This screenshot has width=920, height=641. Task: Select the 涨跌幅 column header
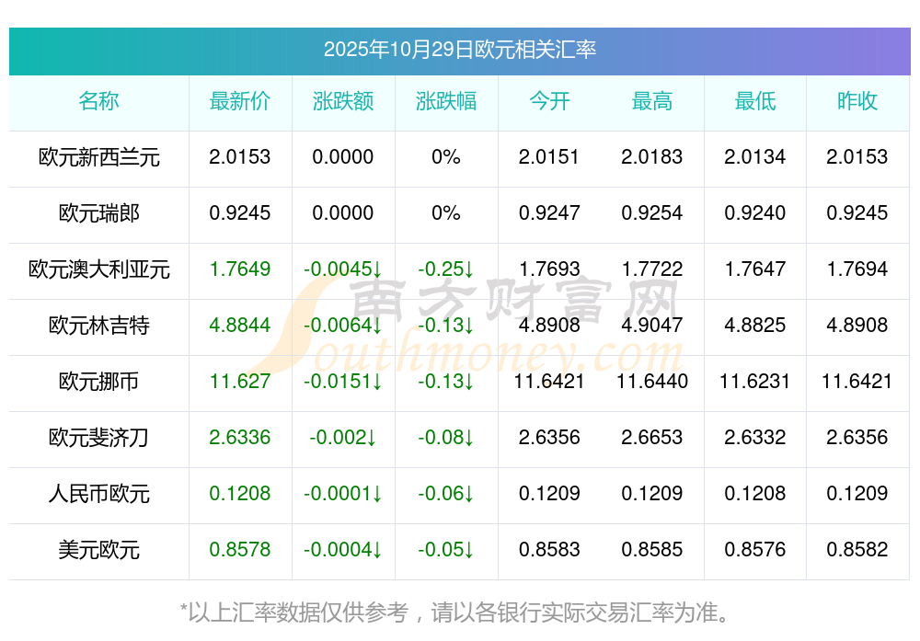(445, 101)
